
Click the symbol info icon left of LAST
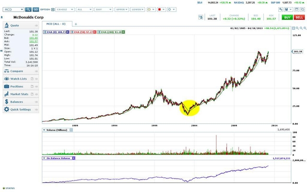point(201,17)
